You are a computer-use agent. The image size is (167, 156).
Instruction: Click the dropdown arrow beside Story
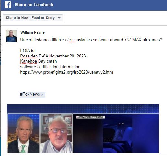pos(59,18)
